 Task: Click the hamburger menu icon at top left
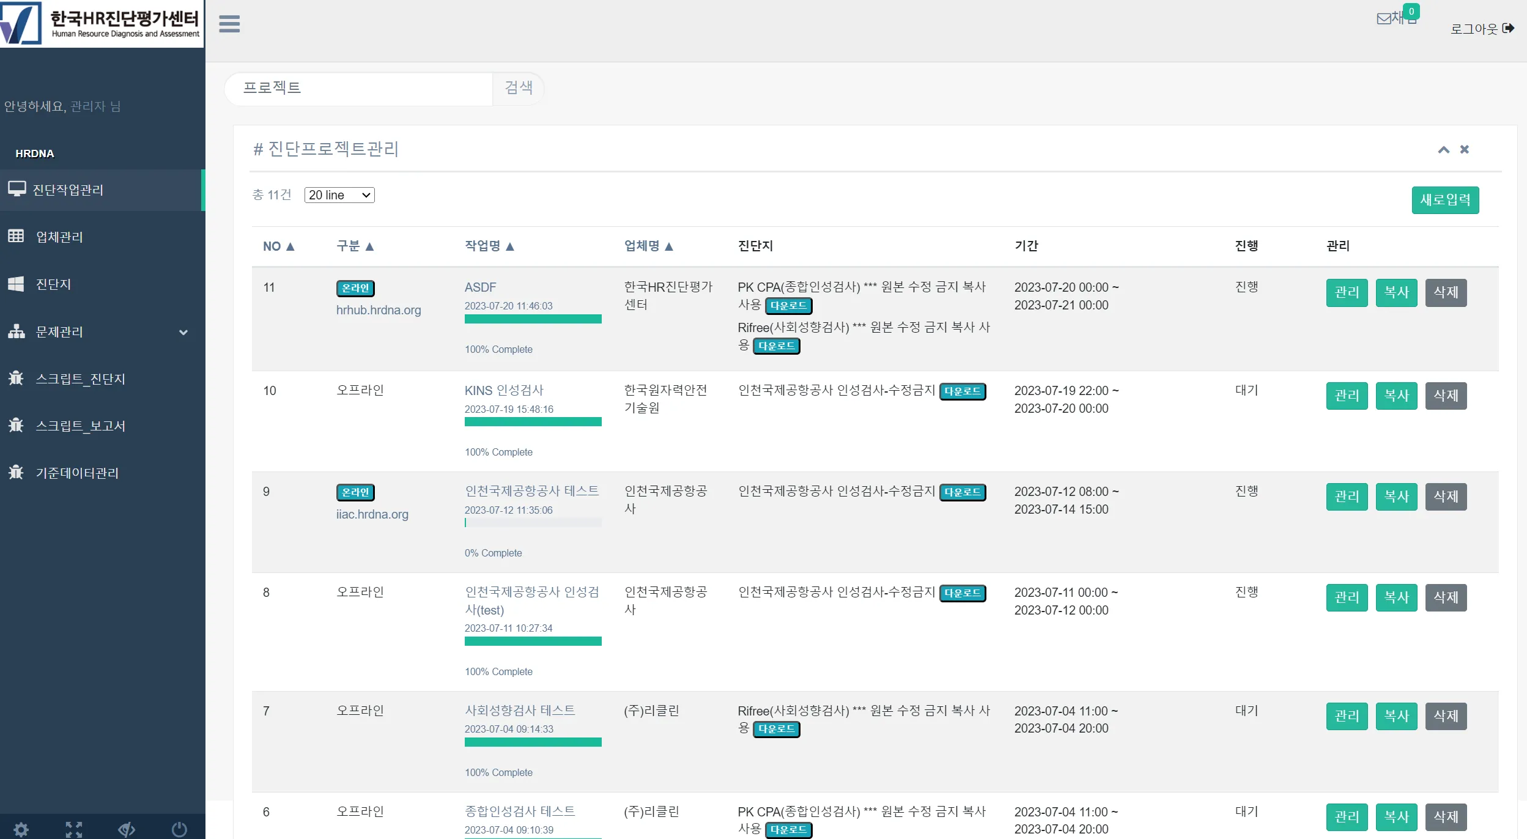(229, 23)
